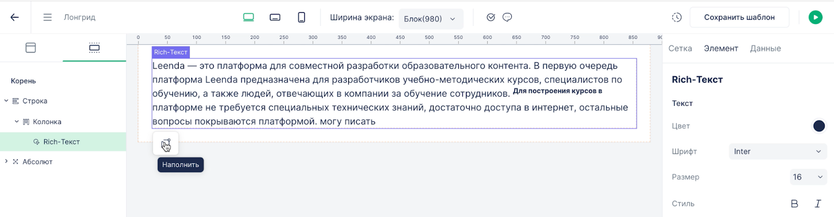Toggle italic text style

pyautogui.click(x=818, y=204)
